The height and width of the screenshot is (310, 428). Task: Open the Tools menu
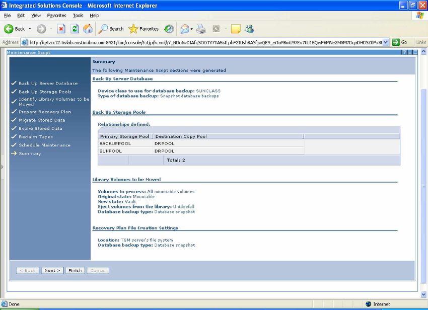(78, 16)
